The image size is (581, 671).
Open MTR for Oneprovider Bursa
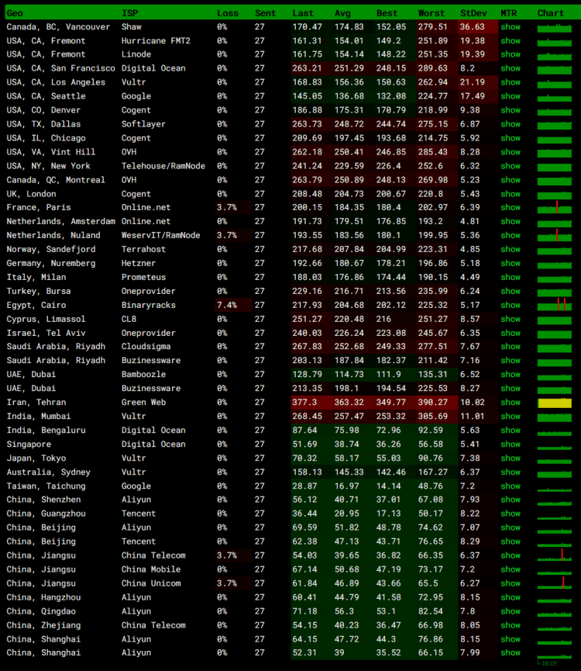[x=511, y=292]
